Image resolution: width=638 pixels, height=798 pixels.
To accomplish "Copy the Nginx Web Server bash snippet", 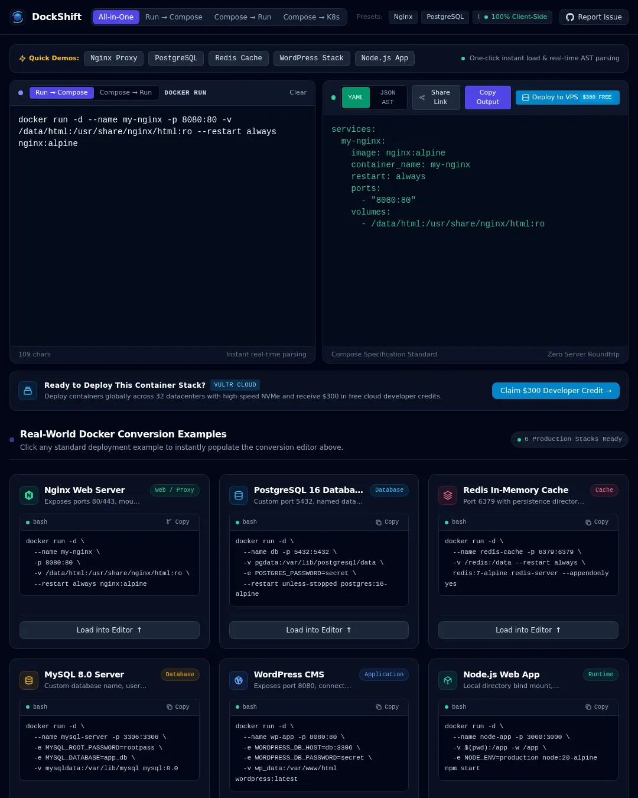I will [x=178, y=522].
